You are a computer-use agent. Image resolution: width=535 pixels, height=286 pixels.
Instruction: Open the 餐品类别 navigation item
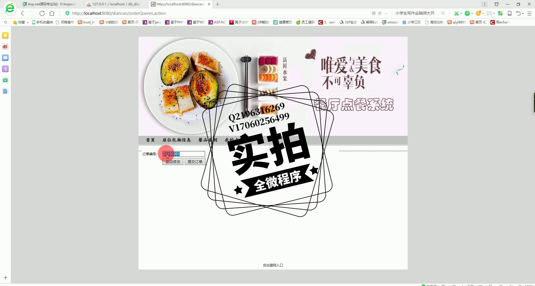pyautogui.click(x=208, y=140)
